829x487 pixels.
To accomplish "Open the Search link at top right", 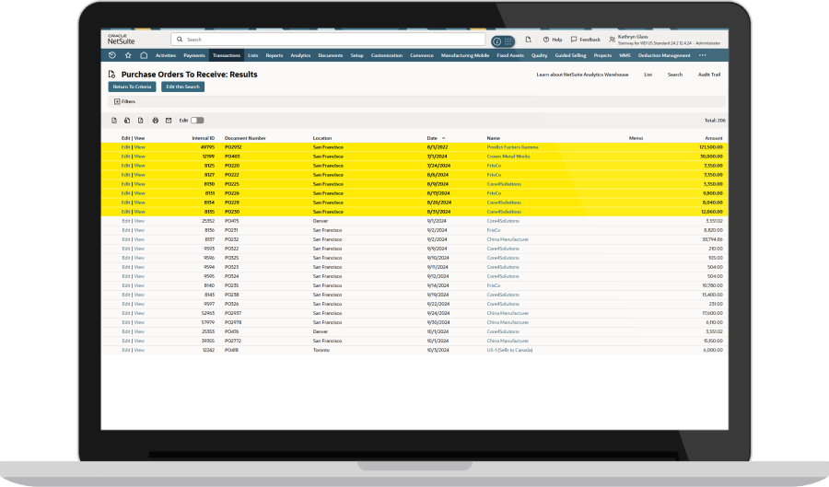I will 675,75.
